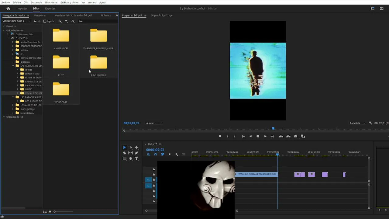Screen dimensions: 389x219
Task: Click the Lift button
Action: (x=281, y=136)
